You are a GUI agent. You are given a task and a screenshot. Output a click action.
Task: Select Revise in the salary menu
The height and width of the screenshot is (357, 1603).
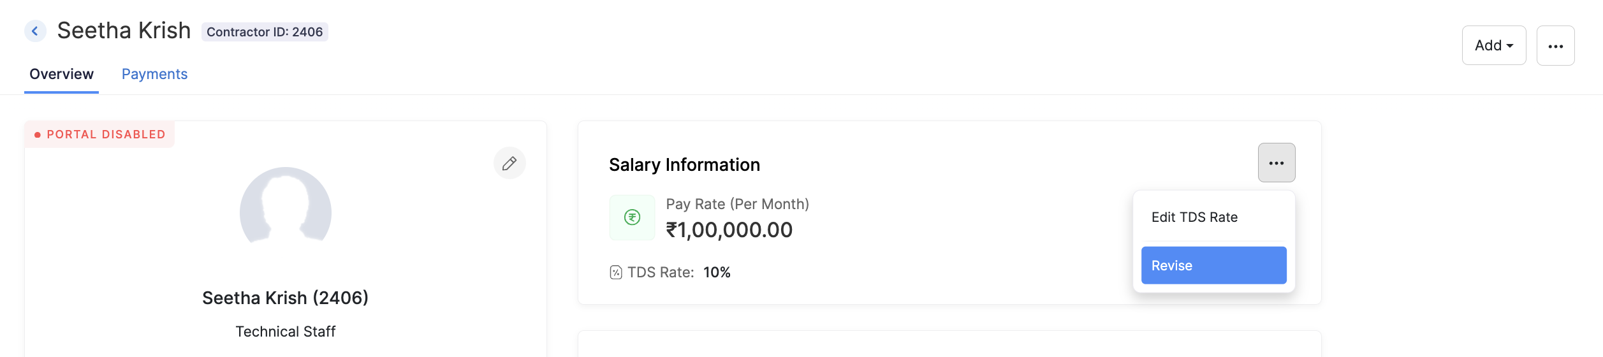pos(1213,266)
